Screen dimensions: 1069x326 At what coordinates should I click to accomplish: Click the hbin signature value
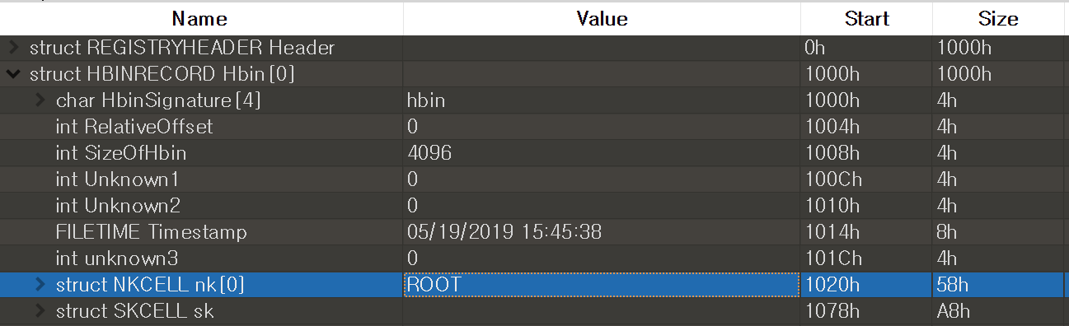(426, 100)
